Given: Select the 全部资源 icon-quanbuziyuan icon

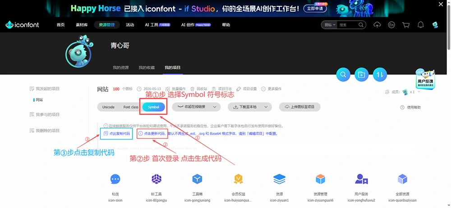Looking at the screenshot, I should tap(402, 179).
